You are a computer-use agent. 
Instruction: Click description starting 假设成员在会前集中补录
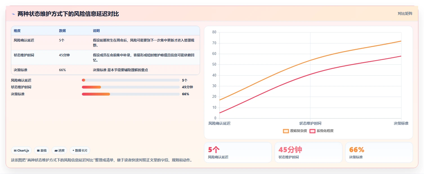(143, 57)
